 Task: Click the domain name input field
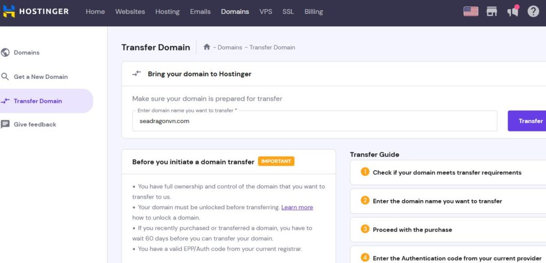coord(315,121)
